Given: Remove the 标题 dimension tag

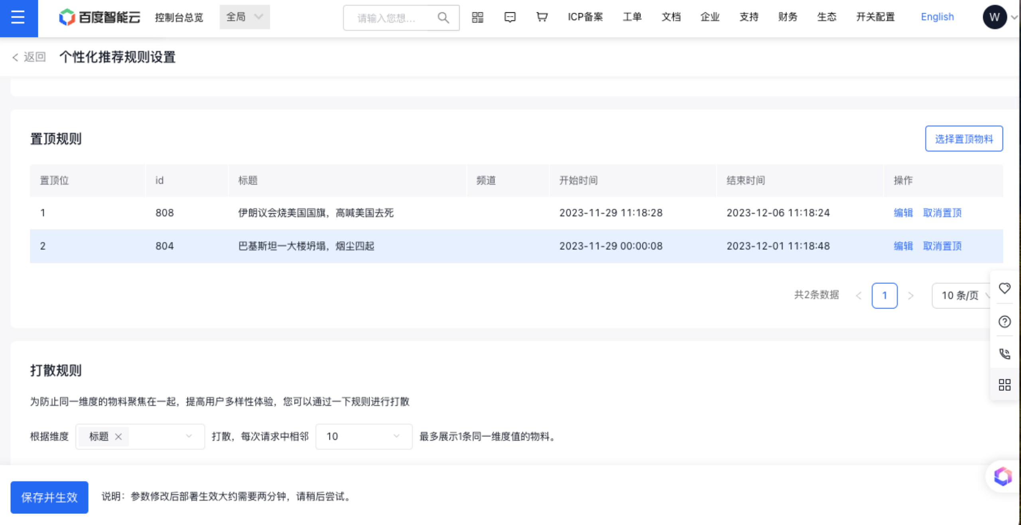Looking at the screenshot, I should [118, 437].
